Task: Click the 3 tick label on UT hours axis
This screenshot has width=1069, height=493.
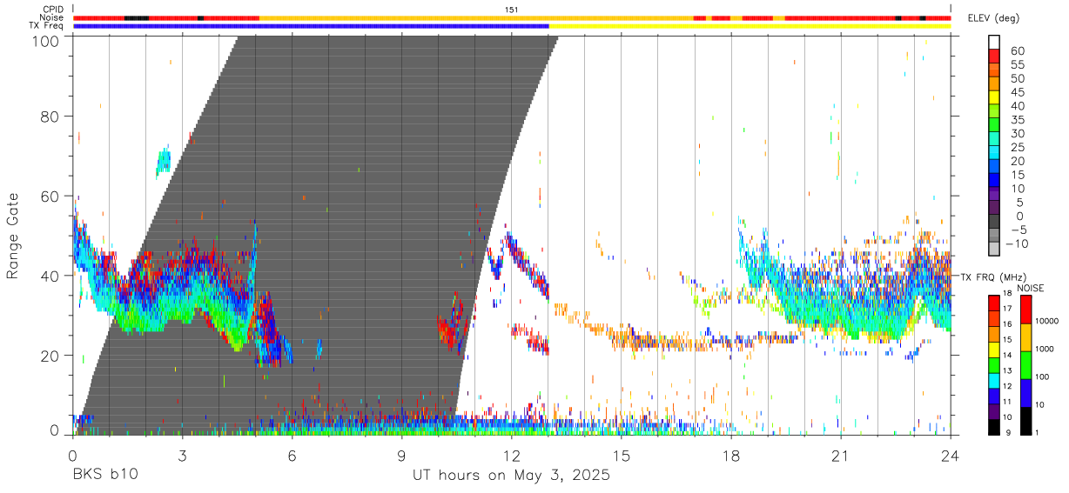Action: 182,456
